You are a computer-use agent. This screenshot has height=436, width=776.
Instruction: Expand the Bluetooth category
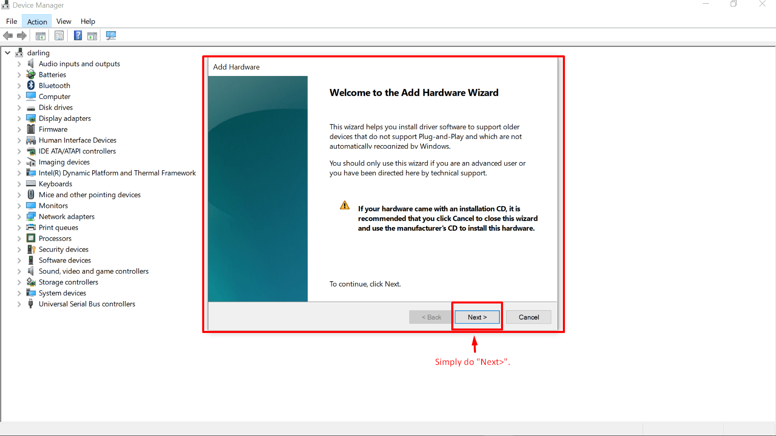(x=19, y=86)
